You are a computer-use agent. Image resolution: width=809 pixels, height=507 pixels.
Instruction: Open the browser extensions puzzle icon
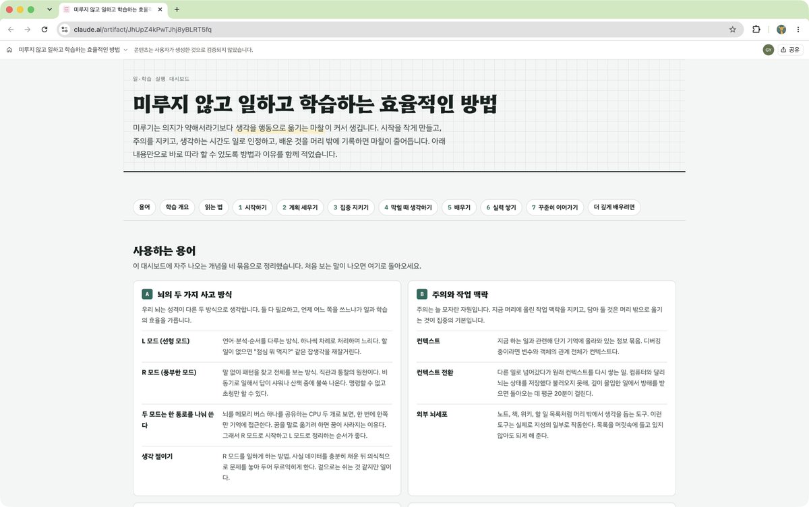point(756,30)
